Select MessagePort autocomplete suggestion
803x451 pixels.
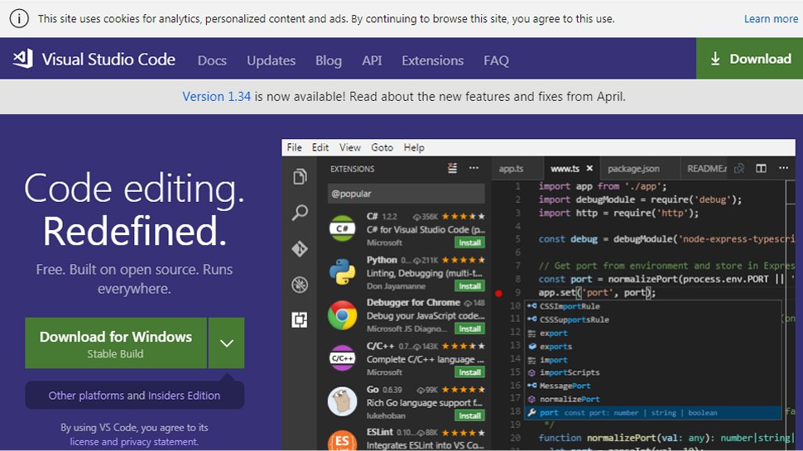click(653, 386)
